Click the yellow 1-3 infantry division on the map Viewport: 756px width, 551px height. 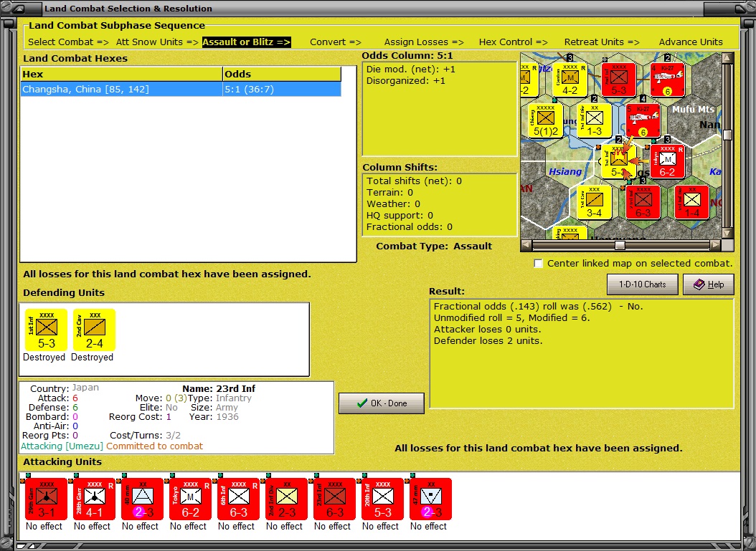[595, 120]
